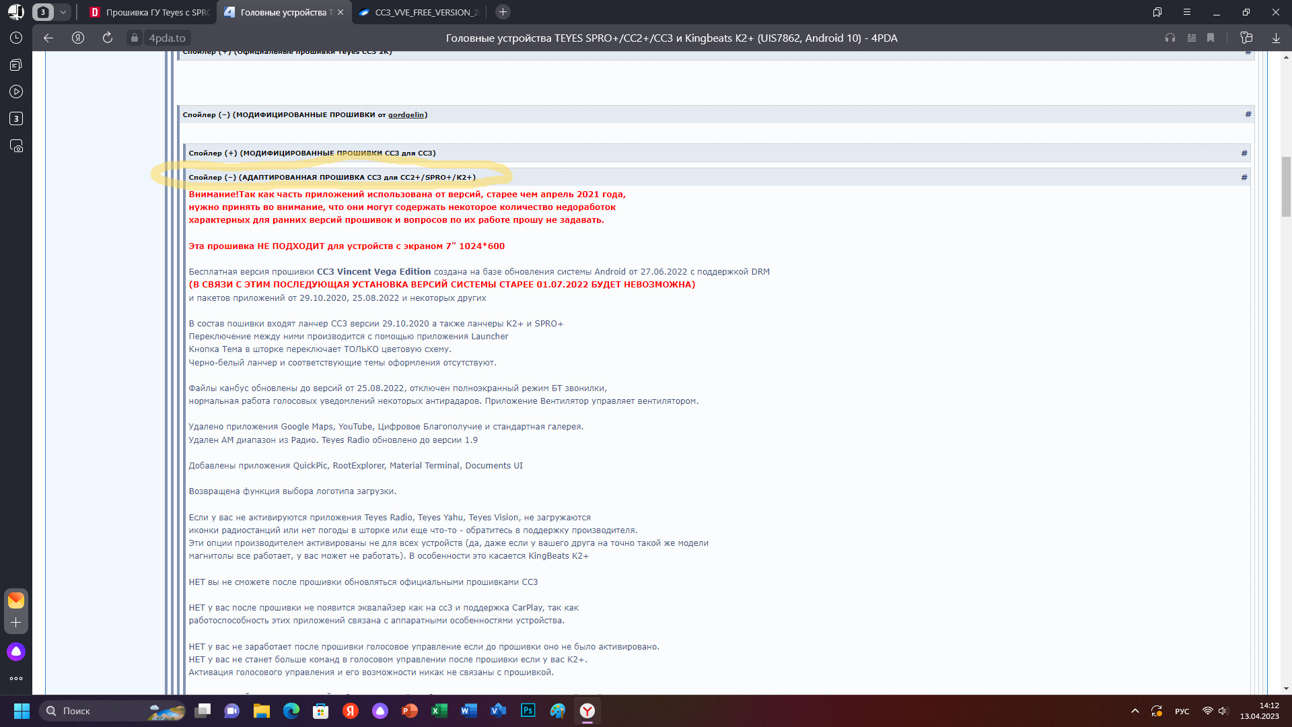Click the # anchor of the adapted firmware spoiler
The width and height of the screenshot is (1292, 727).
pyautogui.click(x=1244, y=178)
